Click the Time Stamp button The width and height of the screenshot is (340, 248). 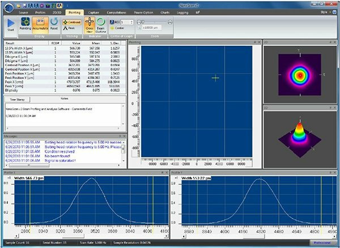(x=16, y=99)
